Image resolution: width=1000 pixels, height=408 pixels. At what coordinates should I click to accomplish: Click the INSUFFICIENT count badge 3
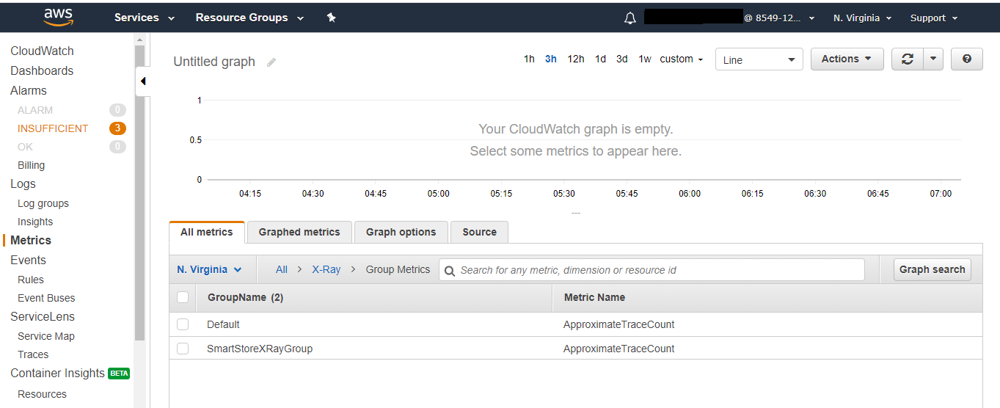click(x=117, y=128)
